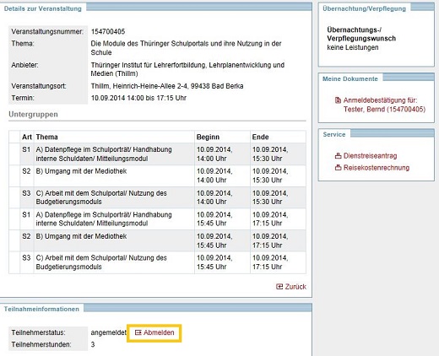Select S2 Mediothek row starting 15:45
Viewport: 439px width, 356px height.
pyautogui.click(x=157, y=240)
